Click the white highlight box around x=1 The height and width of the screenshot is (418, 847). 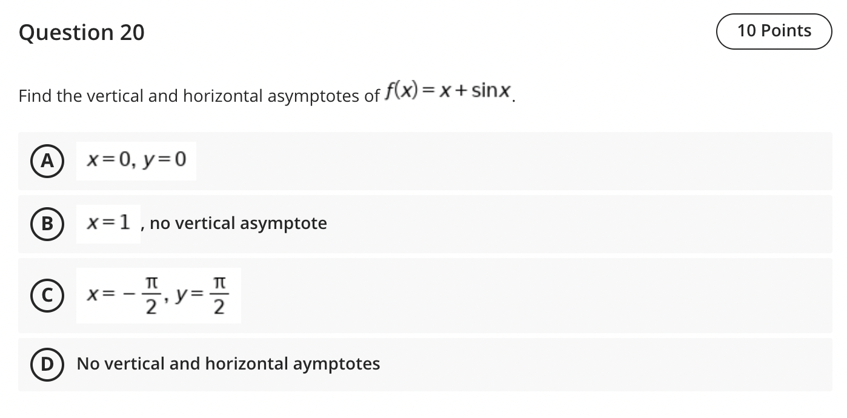tap(108, 224)
